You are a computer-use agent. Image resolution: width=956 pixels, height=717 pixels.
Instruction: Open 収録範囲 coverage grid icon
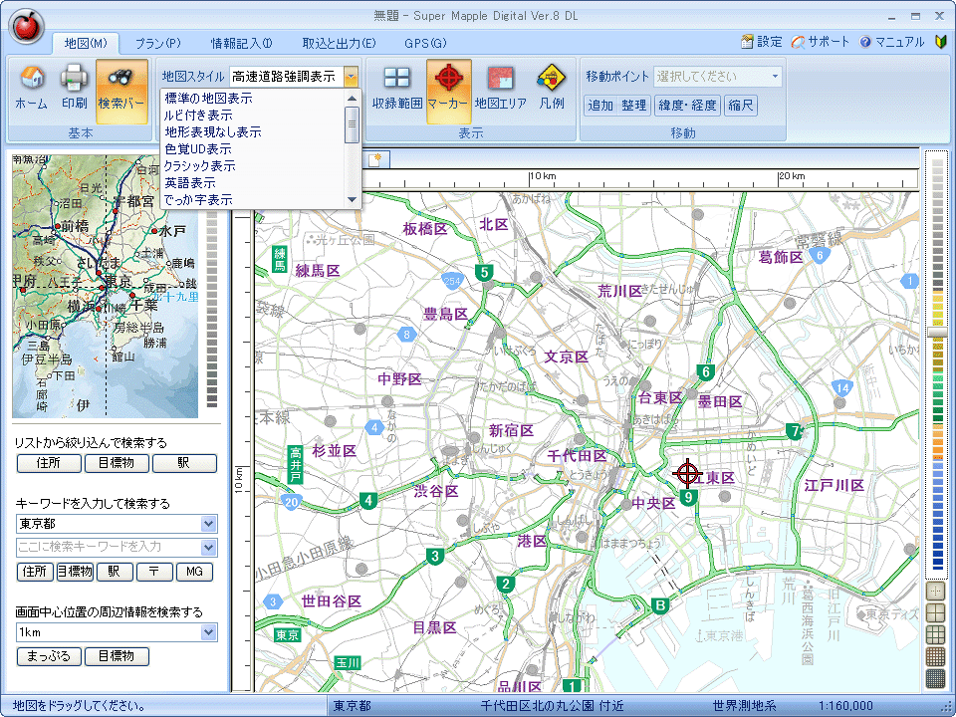tap(397, 89)
